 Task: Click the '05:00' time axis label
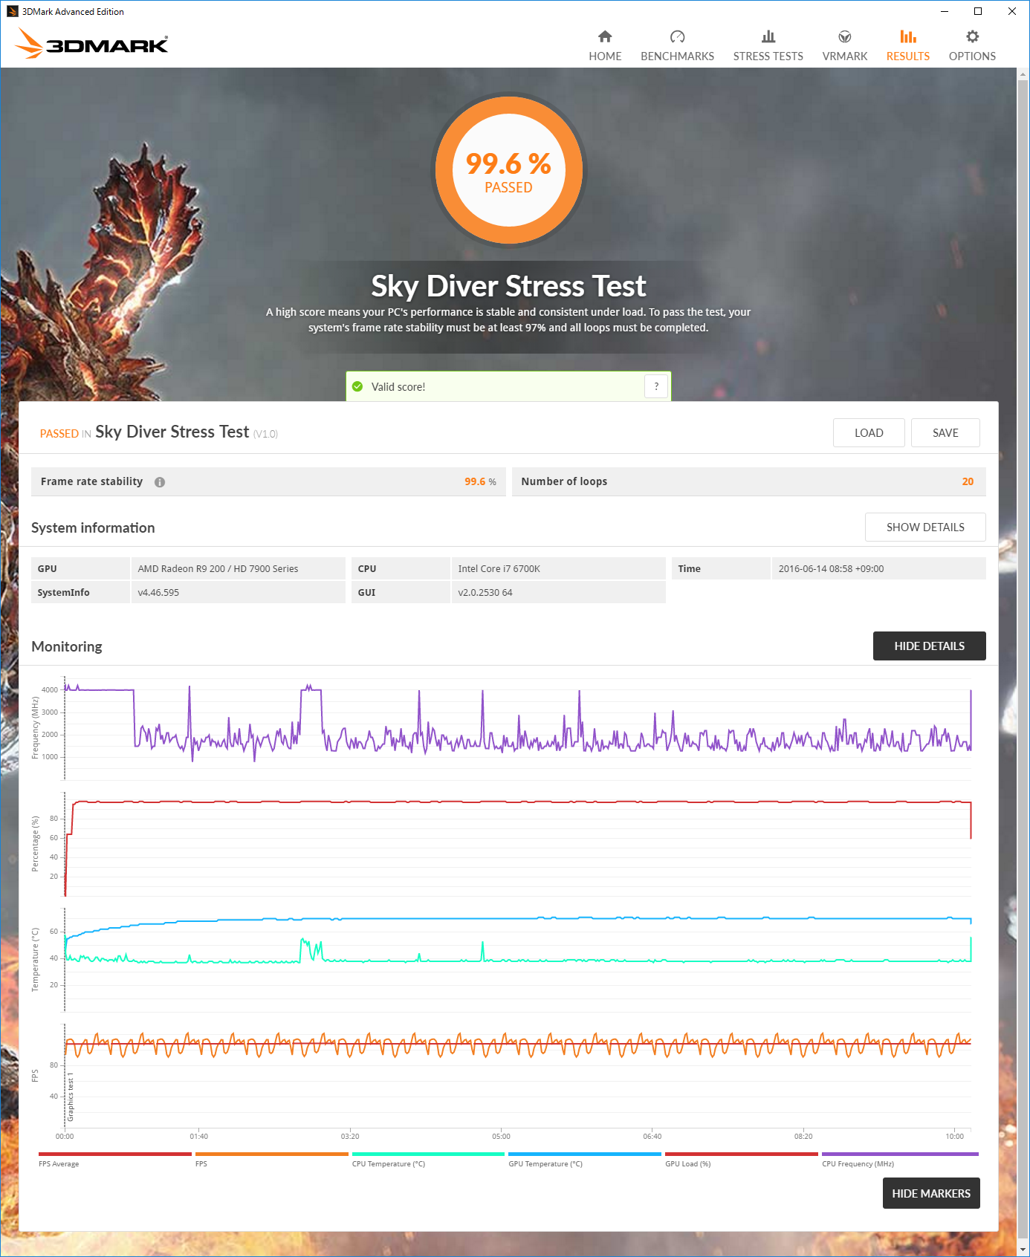(501, 1137)
